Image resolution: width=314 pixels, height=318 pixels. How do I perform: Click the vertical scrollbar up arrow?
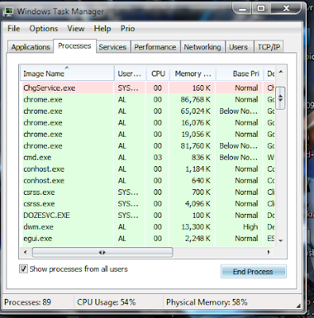pos(281,72)
